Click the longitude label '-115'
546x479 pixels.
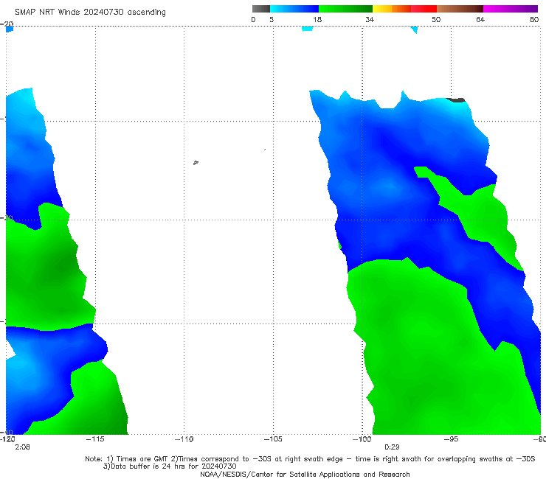click(x=95, y=439)
